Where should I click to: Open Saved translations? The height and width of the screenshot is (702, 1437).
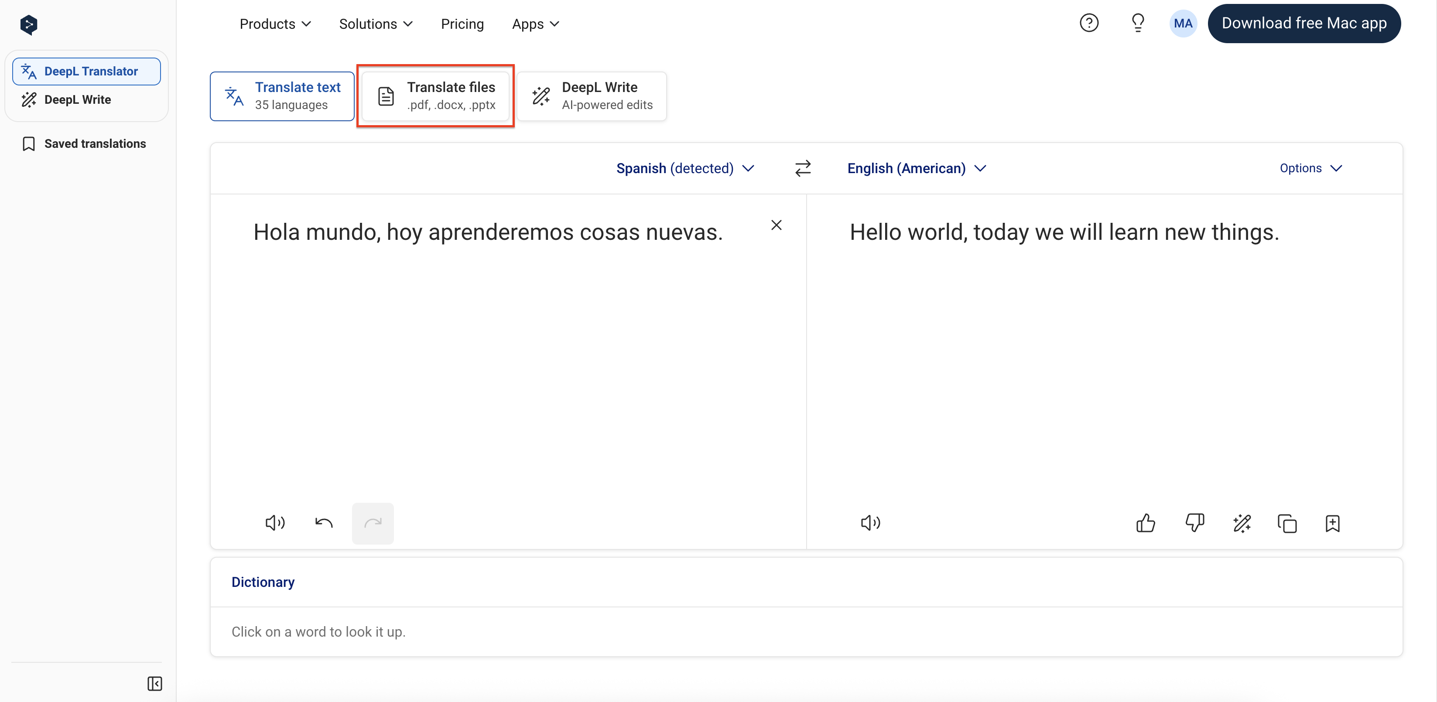[94, 143]
